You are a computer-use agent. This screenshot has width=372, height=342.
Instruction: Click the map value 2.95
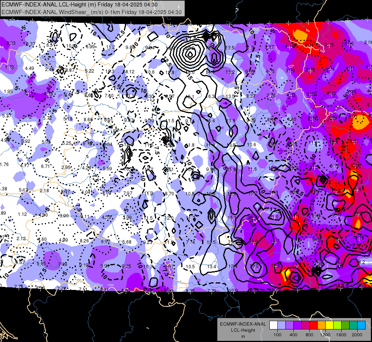click(x=66, y=167)
